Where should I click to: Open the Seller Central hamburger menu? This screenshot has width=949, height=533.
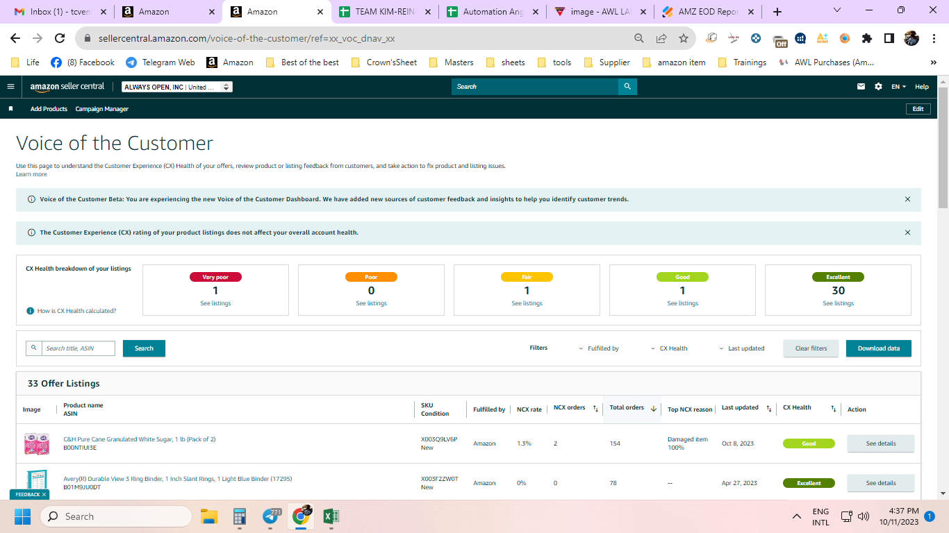pos(10,87)
